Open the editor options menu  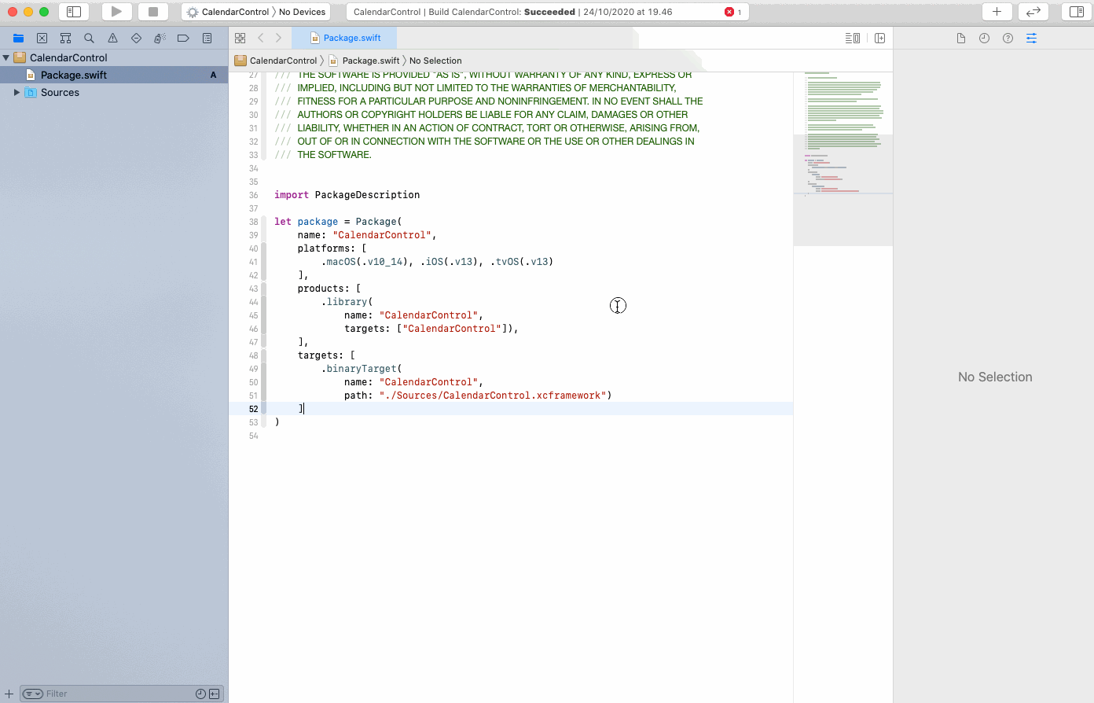[852, 38]
